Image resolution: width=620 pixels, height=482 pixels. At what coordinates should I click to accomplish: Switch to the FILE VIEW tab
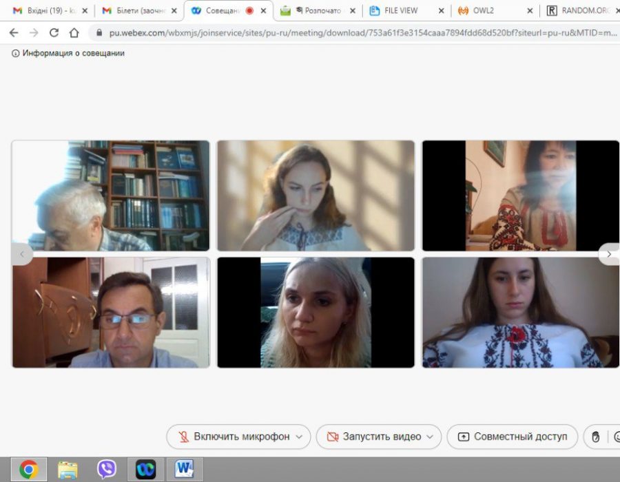click(400, 10)
